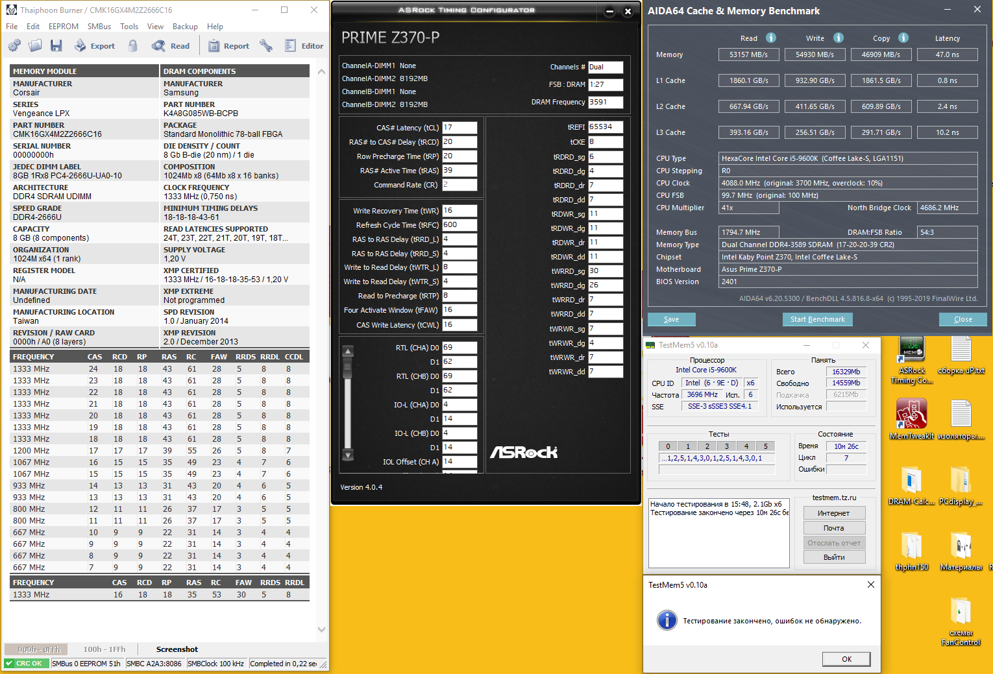Click the Channels # field showing Dual
The image size is (993, 674).
(606, 67)
